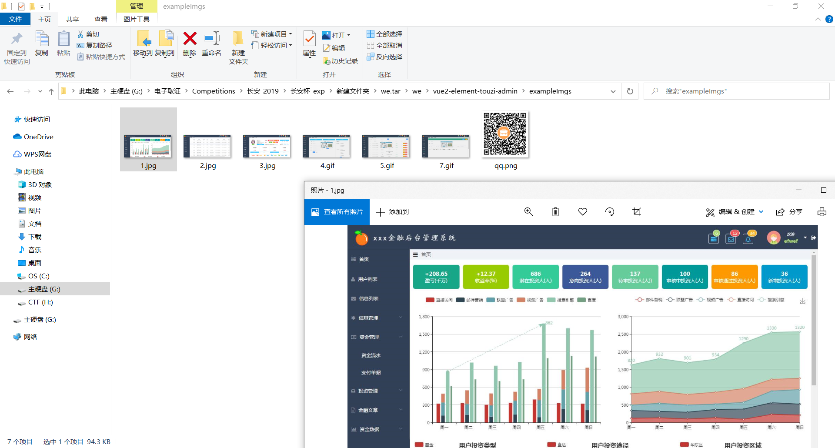This screenshot has height=448, width=835.
Task: Click the help question mark icon
Action: (829, 19)
